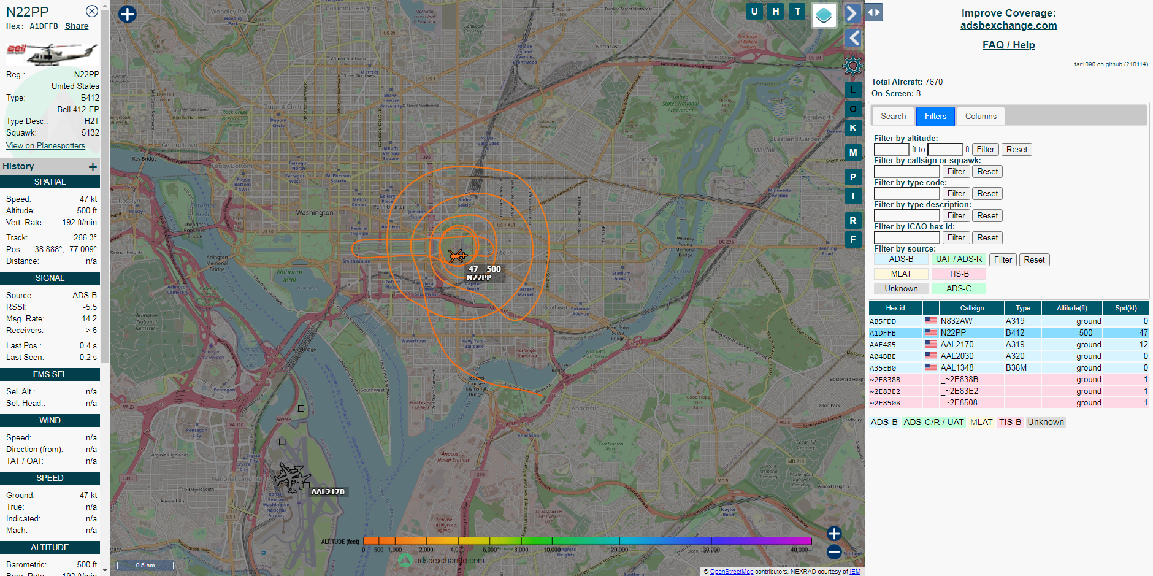Open View on Planespotters link
This screenshot has width=1153, height=576.
click(45, 146)
